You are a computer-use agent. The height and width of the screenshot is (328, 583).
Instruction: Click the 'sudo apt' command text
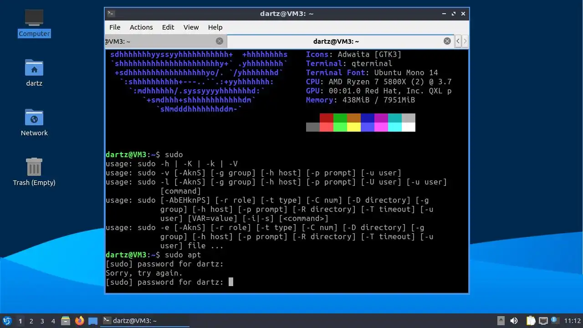click(183, 255)
